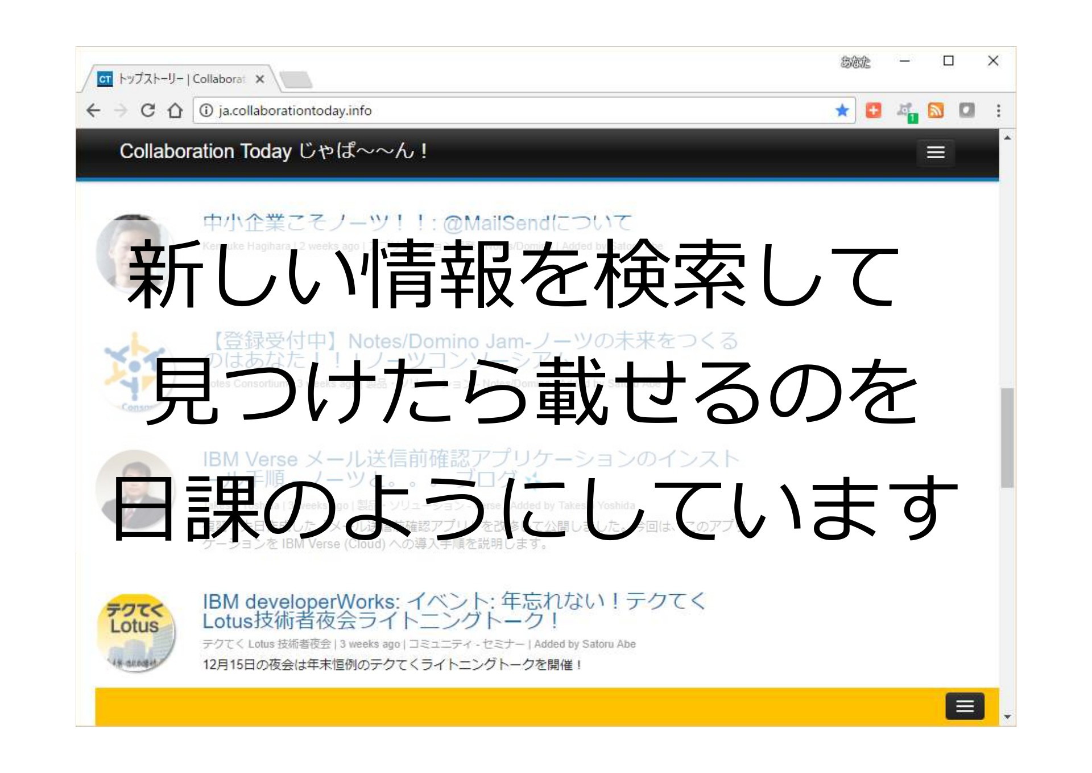Click the Kensuke Hagihara author avatar
This screenshot has height=773, width=1092.
pyautogui.click(x=135, y=253)
